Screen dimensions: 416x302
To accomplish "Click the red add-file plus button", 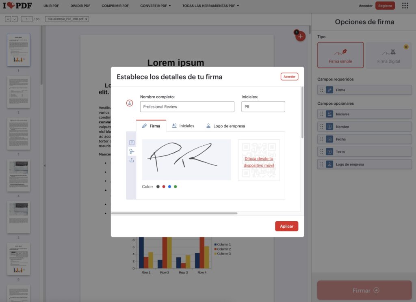I will [x=300, y=36].
